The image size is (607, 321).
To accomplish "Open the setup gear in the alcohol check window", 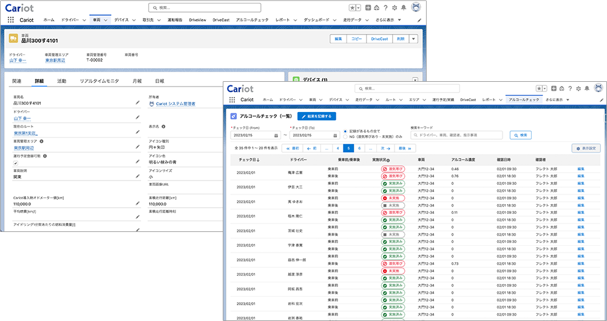I will (578, 88).
